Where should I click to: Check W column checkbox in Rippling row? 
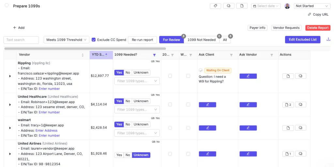(x=188, y=76)
